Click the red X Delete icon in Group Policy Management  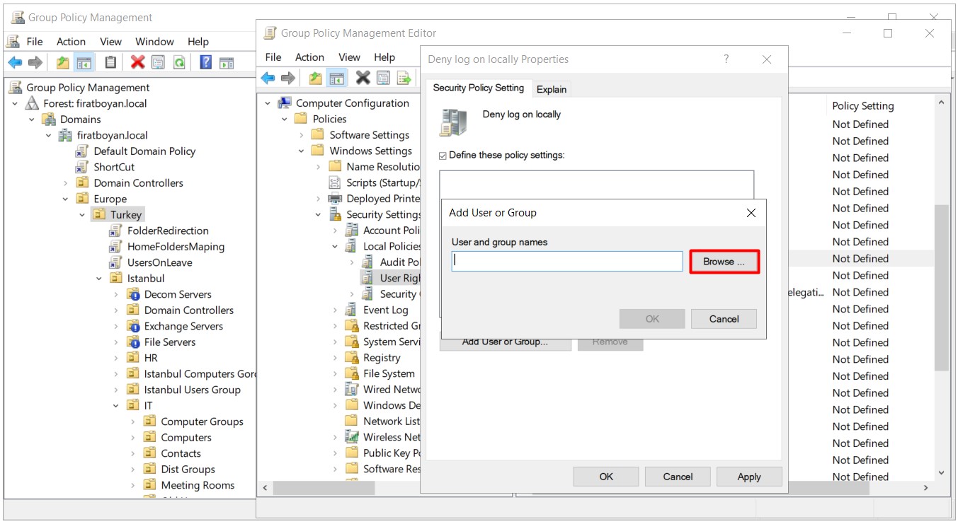pyautogui.click(x=137, y=63)
